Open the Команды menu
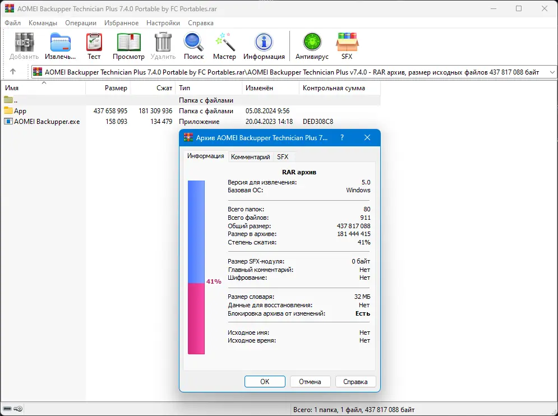The height and width of the screenshot is (416, 558). 43,23
